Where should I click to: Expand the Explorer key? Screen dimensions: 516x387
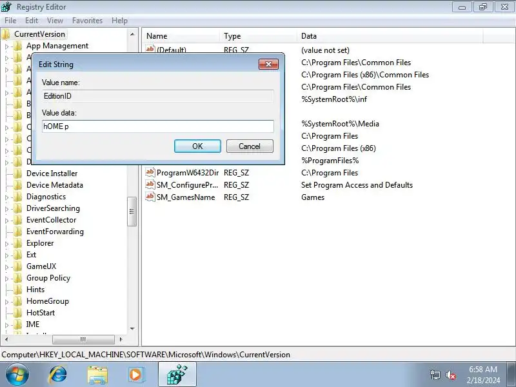6,244
